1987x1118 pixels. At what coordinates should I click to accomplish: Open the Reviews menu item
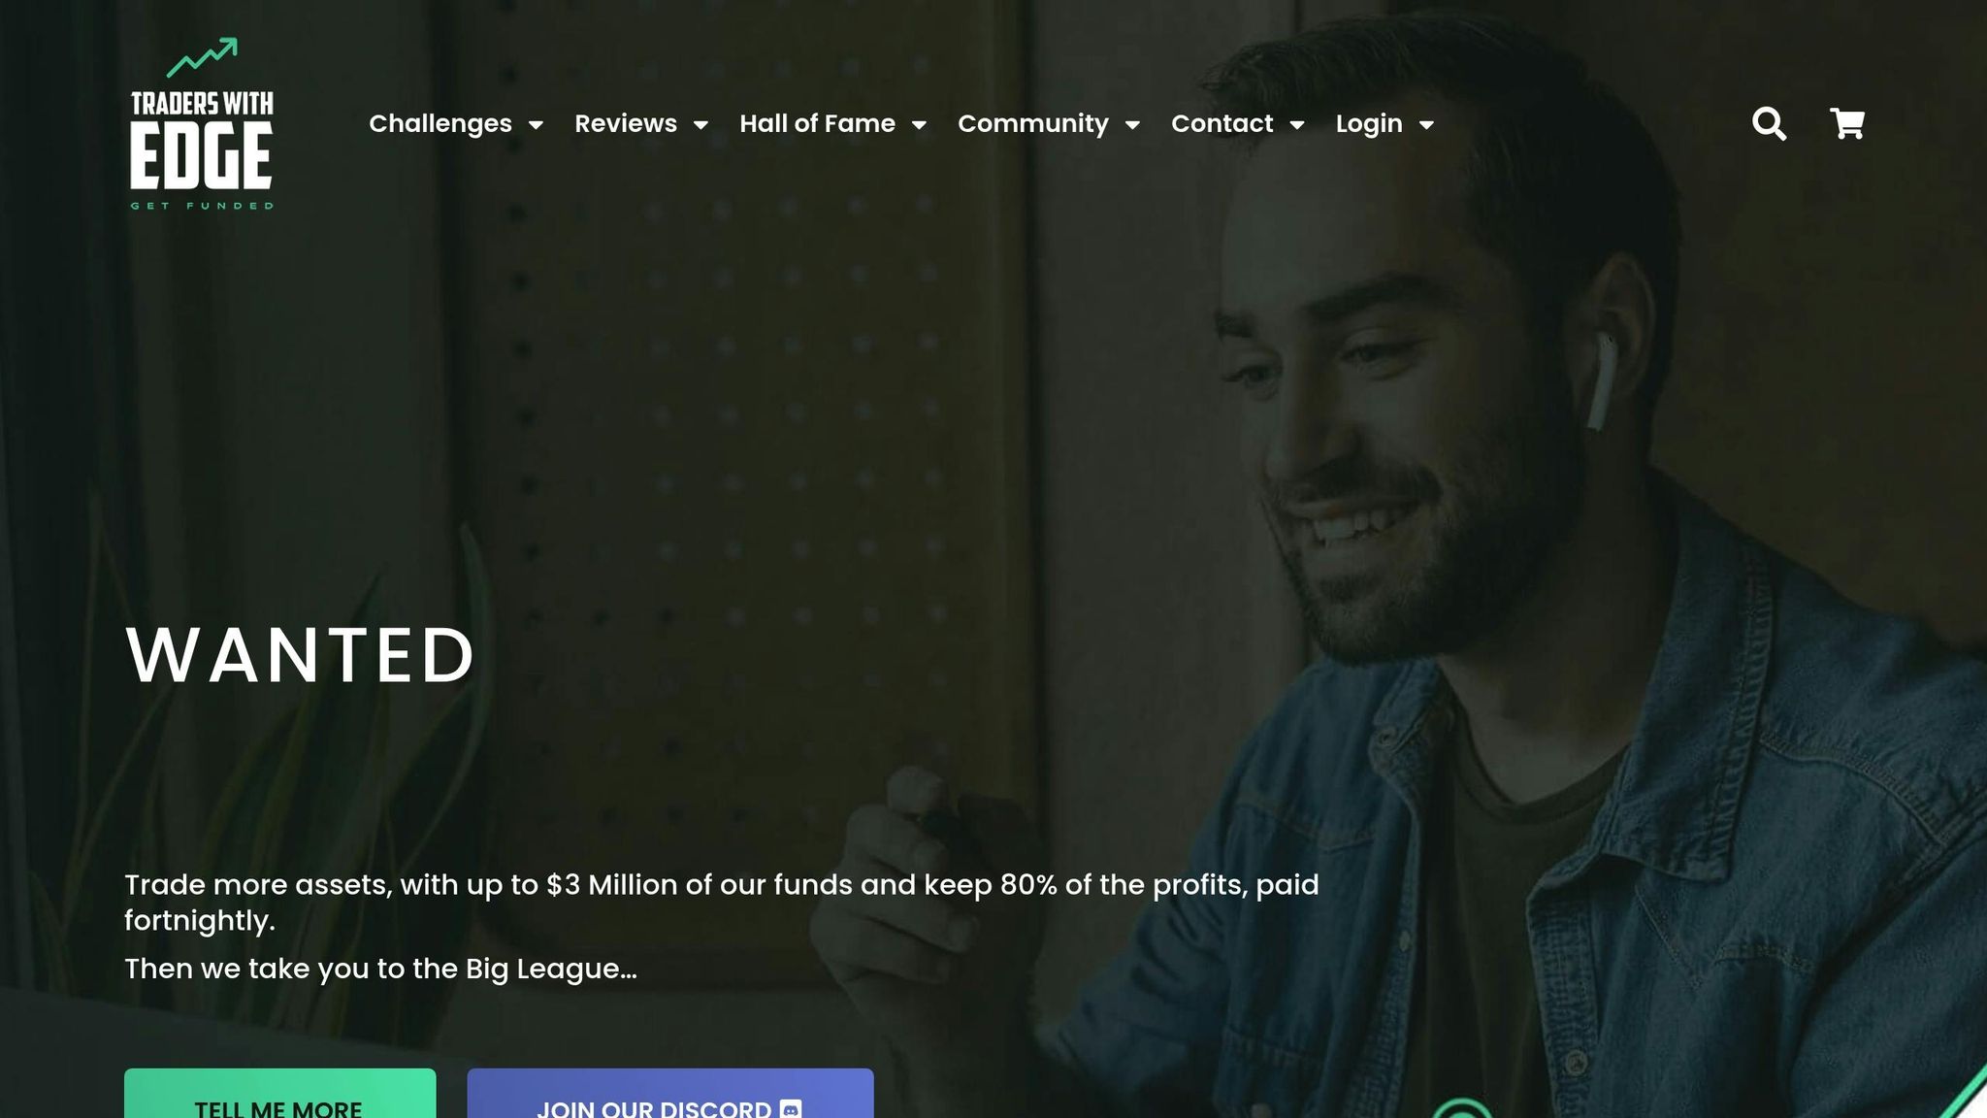[x=626, y=123]
